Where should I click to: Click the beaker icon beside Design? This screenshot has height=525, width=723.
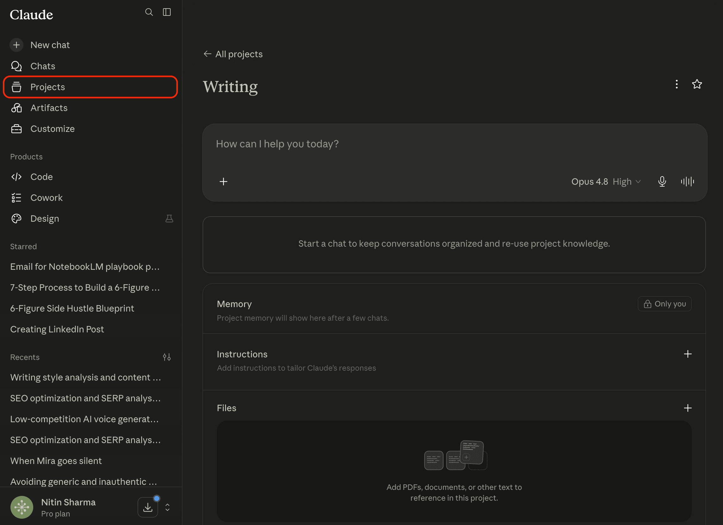point(169,219)
